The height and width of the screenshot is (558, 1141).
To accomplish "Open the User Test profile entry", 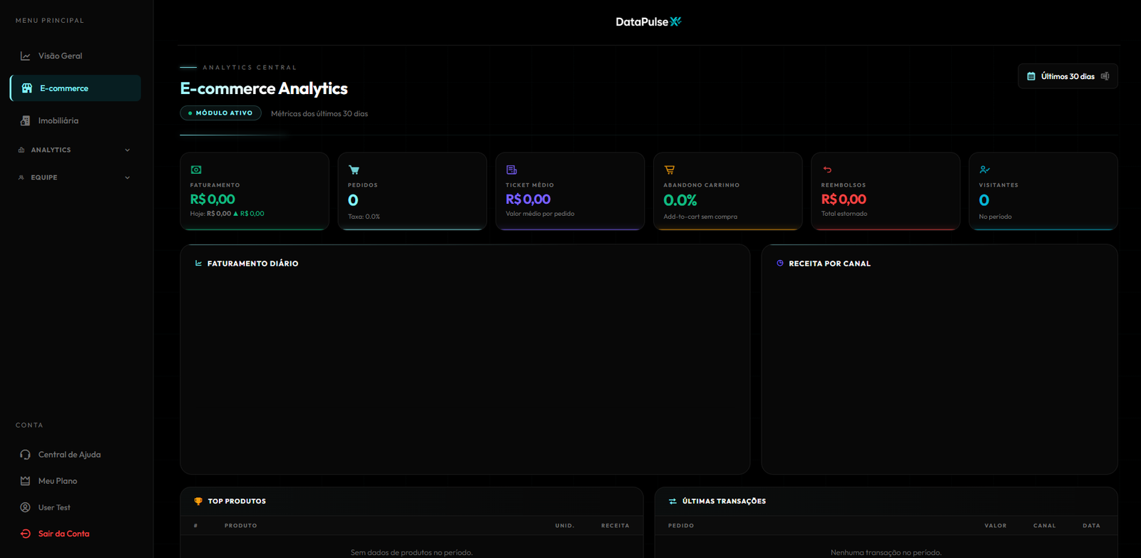I will point(75,507).
